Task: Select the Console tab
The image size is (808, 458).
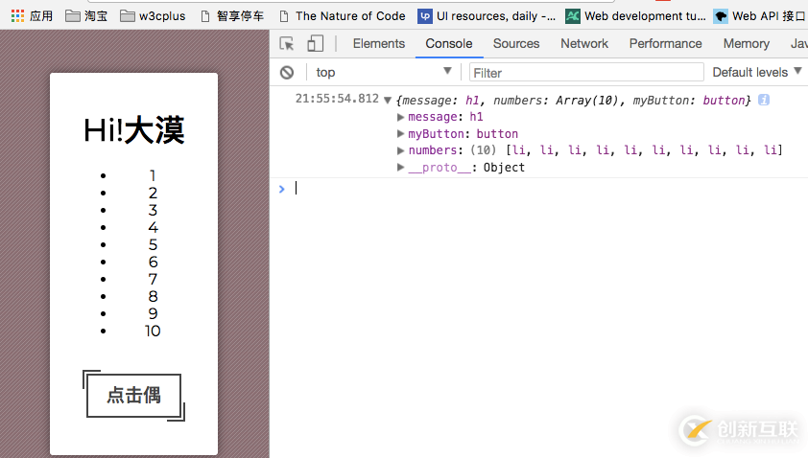Action: 449,44
